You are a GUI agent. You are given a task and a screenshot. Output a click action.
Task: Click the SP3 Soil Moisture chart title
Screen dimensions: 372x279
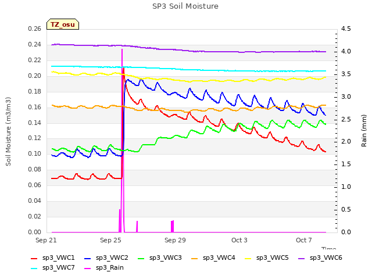click(x=185, y=6)
